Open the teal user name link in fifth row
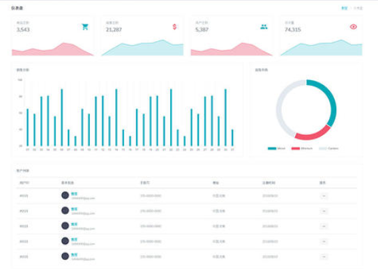Image resolution: width=378 pixels, height=269 pixels. coord(74,254)
